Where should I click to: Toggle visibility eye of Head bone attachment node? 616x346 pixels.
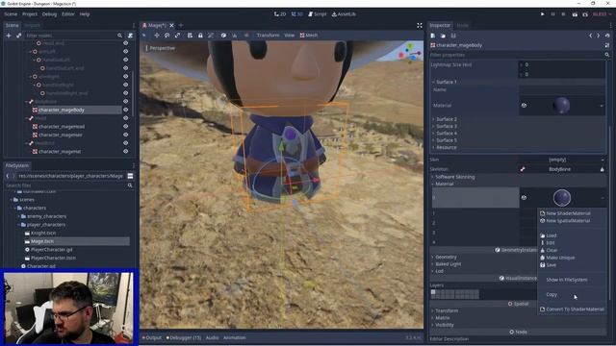[126, 118]
